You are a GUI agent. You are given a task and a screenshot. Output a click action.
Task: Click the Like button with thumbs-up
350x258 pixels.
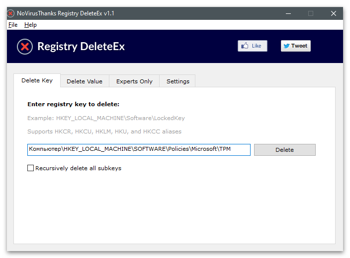click(x=252, y=46)
